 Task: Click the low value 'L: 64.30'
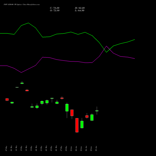[80, 11]
